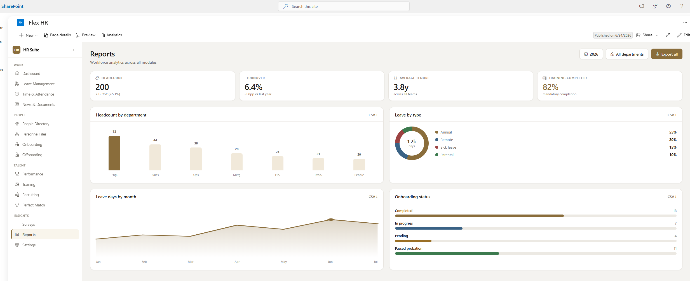
Task: Click the help question mark icon
Action: pyautogui.click(x=682, y=6)
